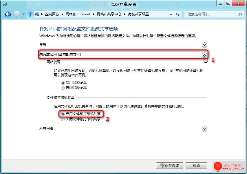The width and height of the screenshot is (247, 174).
Task: Click the Up arrow to parent folder
Action: pyautogui.click(x=30, y=14)
